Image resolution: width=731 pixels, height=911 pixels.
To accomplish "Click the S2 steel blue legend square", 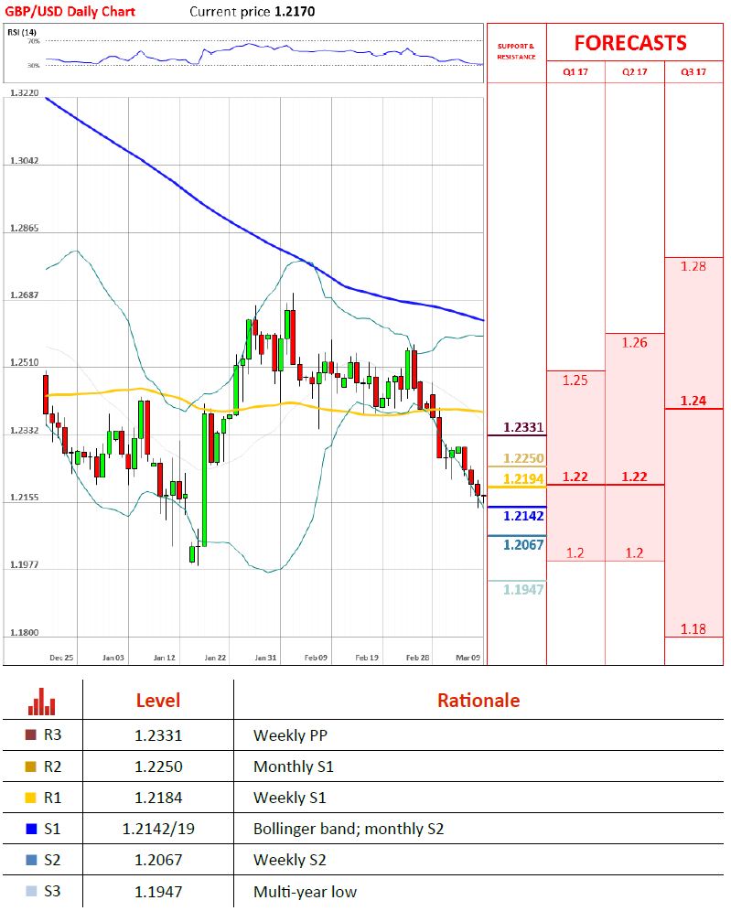I will [31, 860].
